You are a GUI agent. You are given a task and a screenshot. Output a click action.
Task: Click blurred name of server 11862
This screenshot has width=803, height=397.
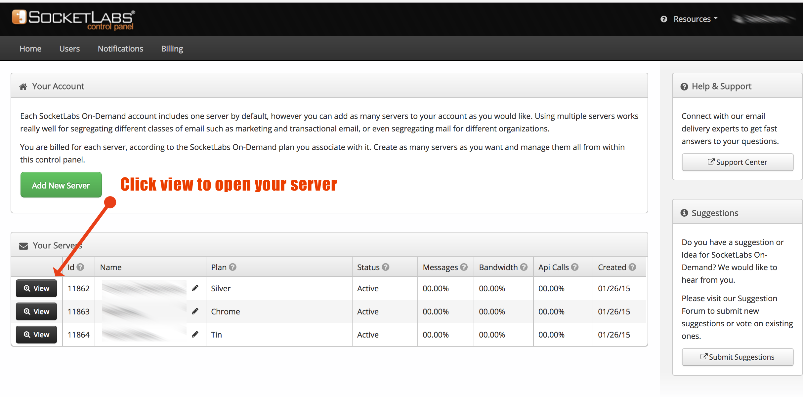coord(144,288)
